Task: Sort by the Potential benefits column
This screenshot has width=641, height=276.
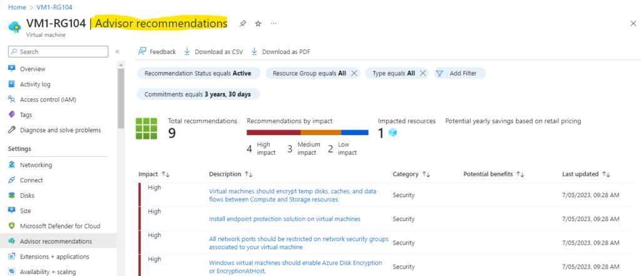Action: coord(493,174)
